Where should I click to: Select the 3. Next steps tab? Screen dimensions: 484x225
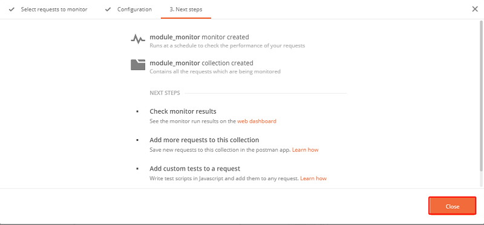[x=186, y=10]
